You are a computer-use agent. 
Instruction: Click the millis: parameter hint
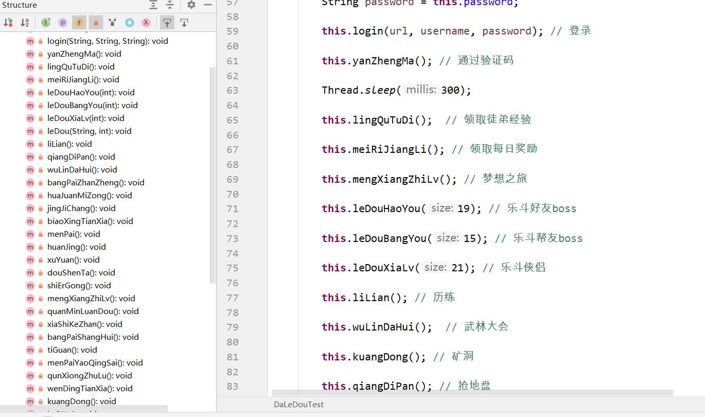click(421, 90)
